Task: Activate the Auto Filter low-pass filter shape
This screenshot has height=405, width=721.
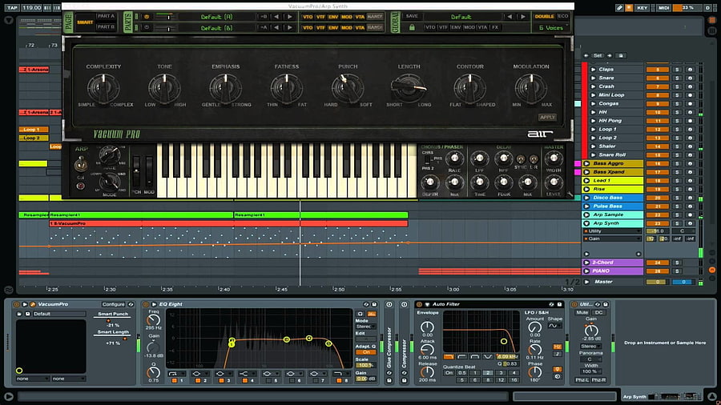Action: pyautogui.click(x=449, y=357)
